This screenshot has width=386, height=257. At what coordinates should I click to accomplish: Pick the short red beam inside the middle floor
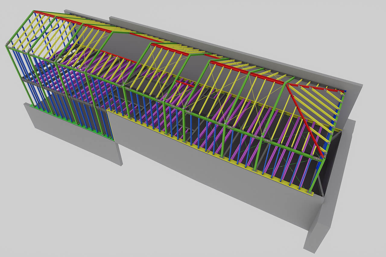(185, 83)
